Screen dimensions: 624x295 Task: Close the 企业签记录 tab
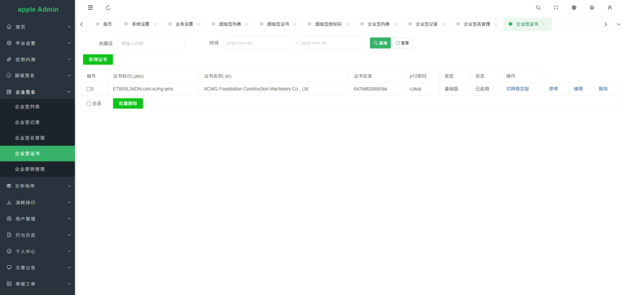[x=444, y=24]
